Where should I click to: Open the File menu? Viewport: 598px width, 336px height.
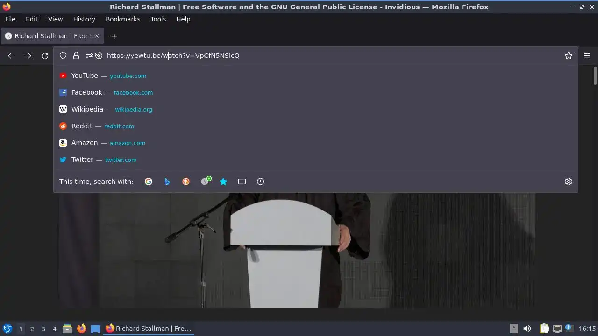(10, 19)
